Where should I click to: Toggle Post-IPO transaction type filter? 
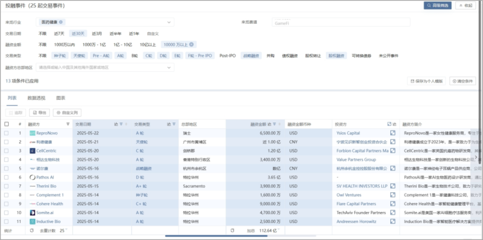pos(227,56)
